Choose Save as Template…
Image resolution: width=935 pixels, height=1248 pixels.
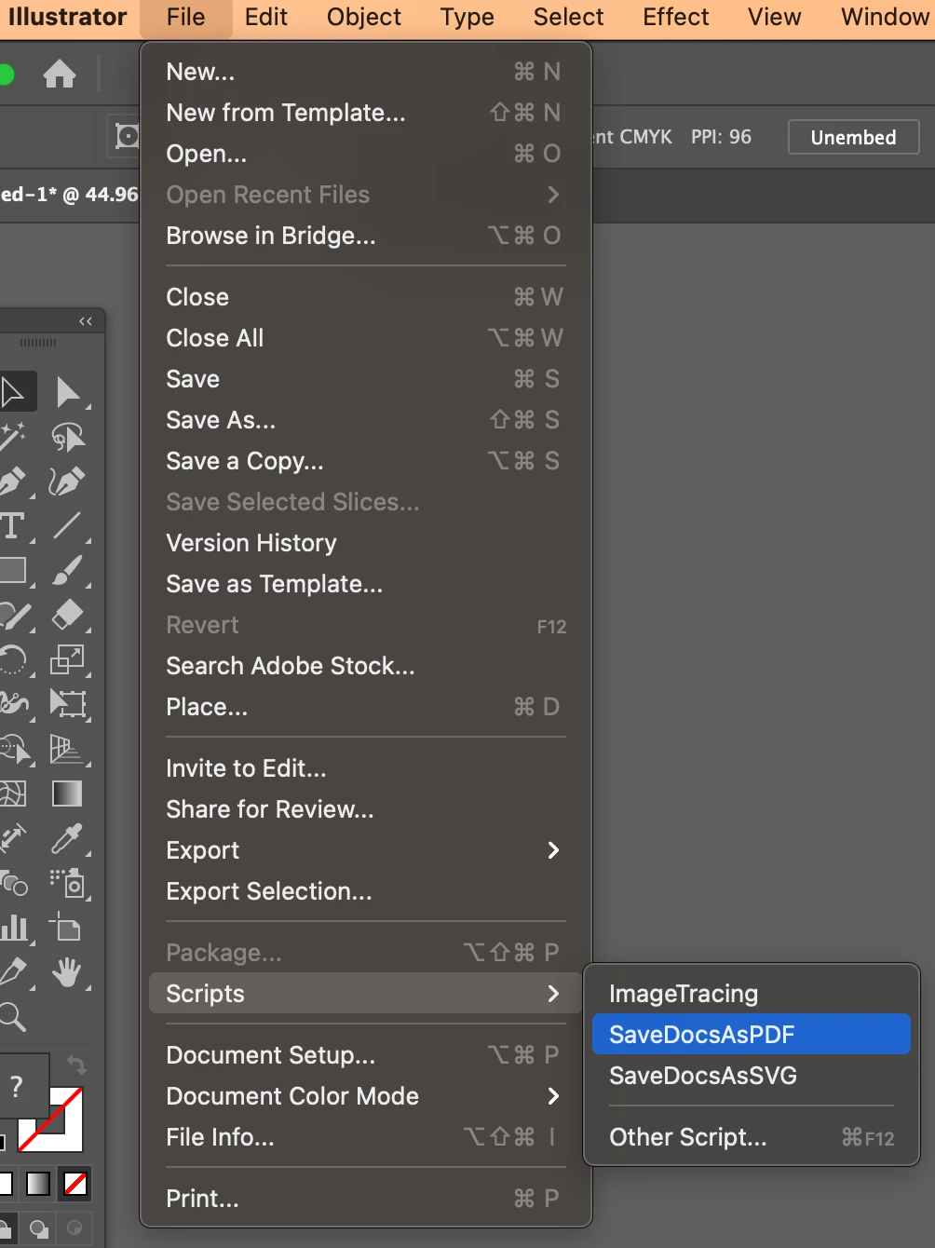pyautogui.click(x=366, y=584)
